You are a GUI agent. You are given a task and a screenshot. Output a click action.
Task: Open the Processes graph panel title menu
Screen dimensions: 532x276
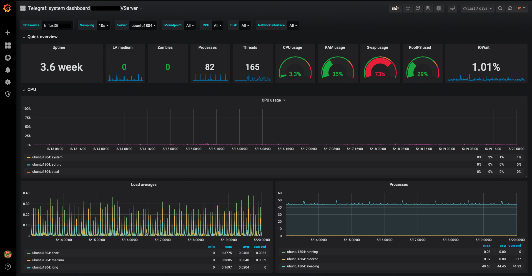click(x=398, y=184)
